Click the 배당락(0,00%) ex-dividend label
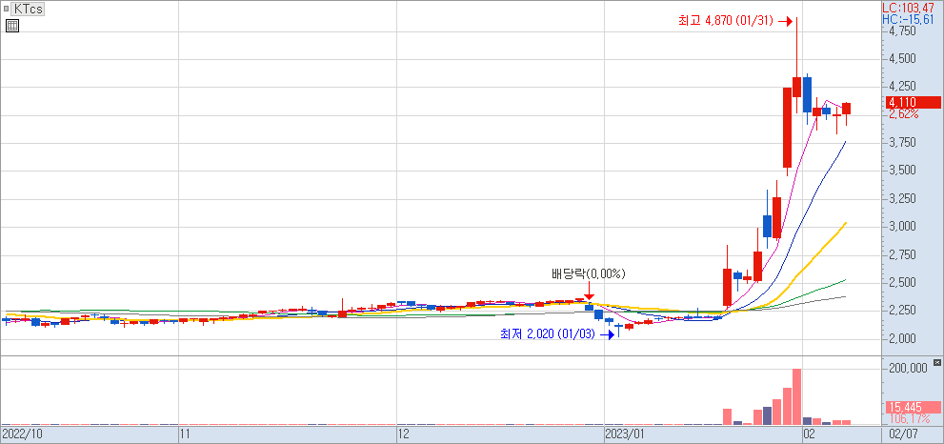The width and height of the screenshot is (944, 444). (589, 274)
